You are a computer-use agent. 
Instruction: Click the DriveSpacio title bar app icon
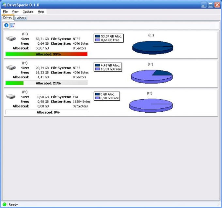click(x=4, y=5)
